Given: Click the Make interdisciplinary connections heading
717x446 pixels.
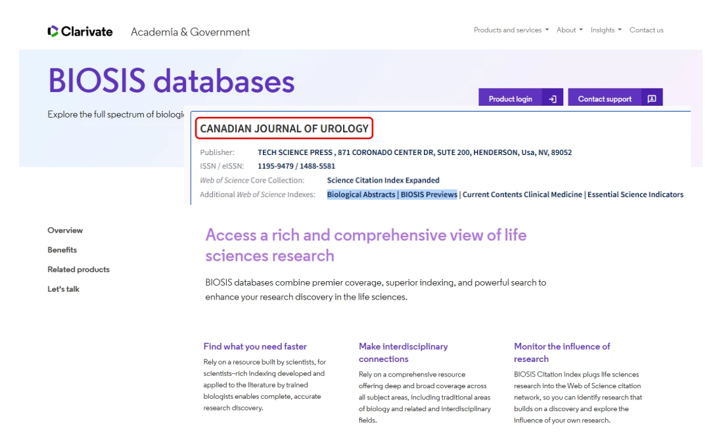Looking at the screenshot, I should point(404,353).
